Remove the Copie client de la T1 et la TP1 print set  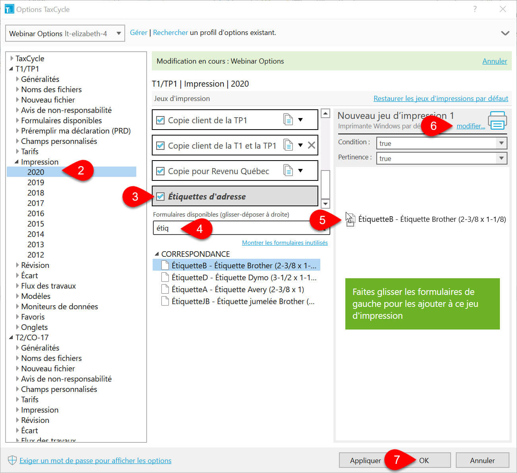click(x=312, y=145)
